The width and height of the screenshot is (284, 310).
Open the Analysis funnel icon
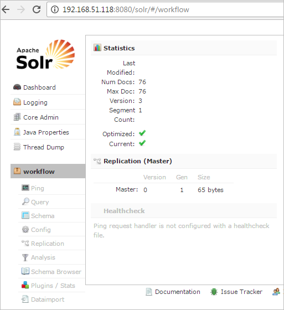[25, 257]
